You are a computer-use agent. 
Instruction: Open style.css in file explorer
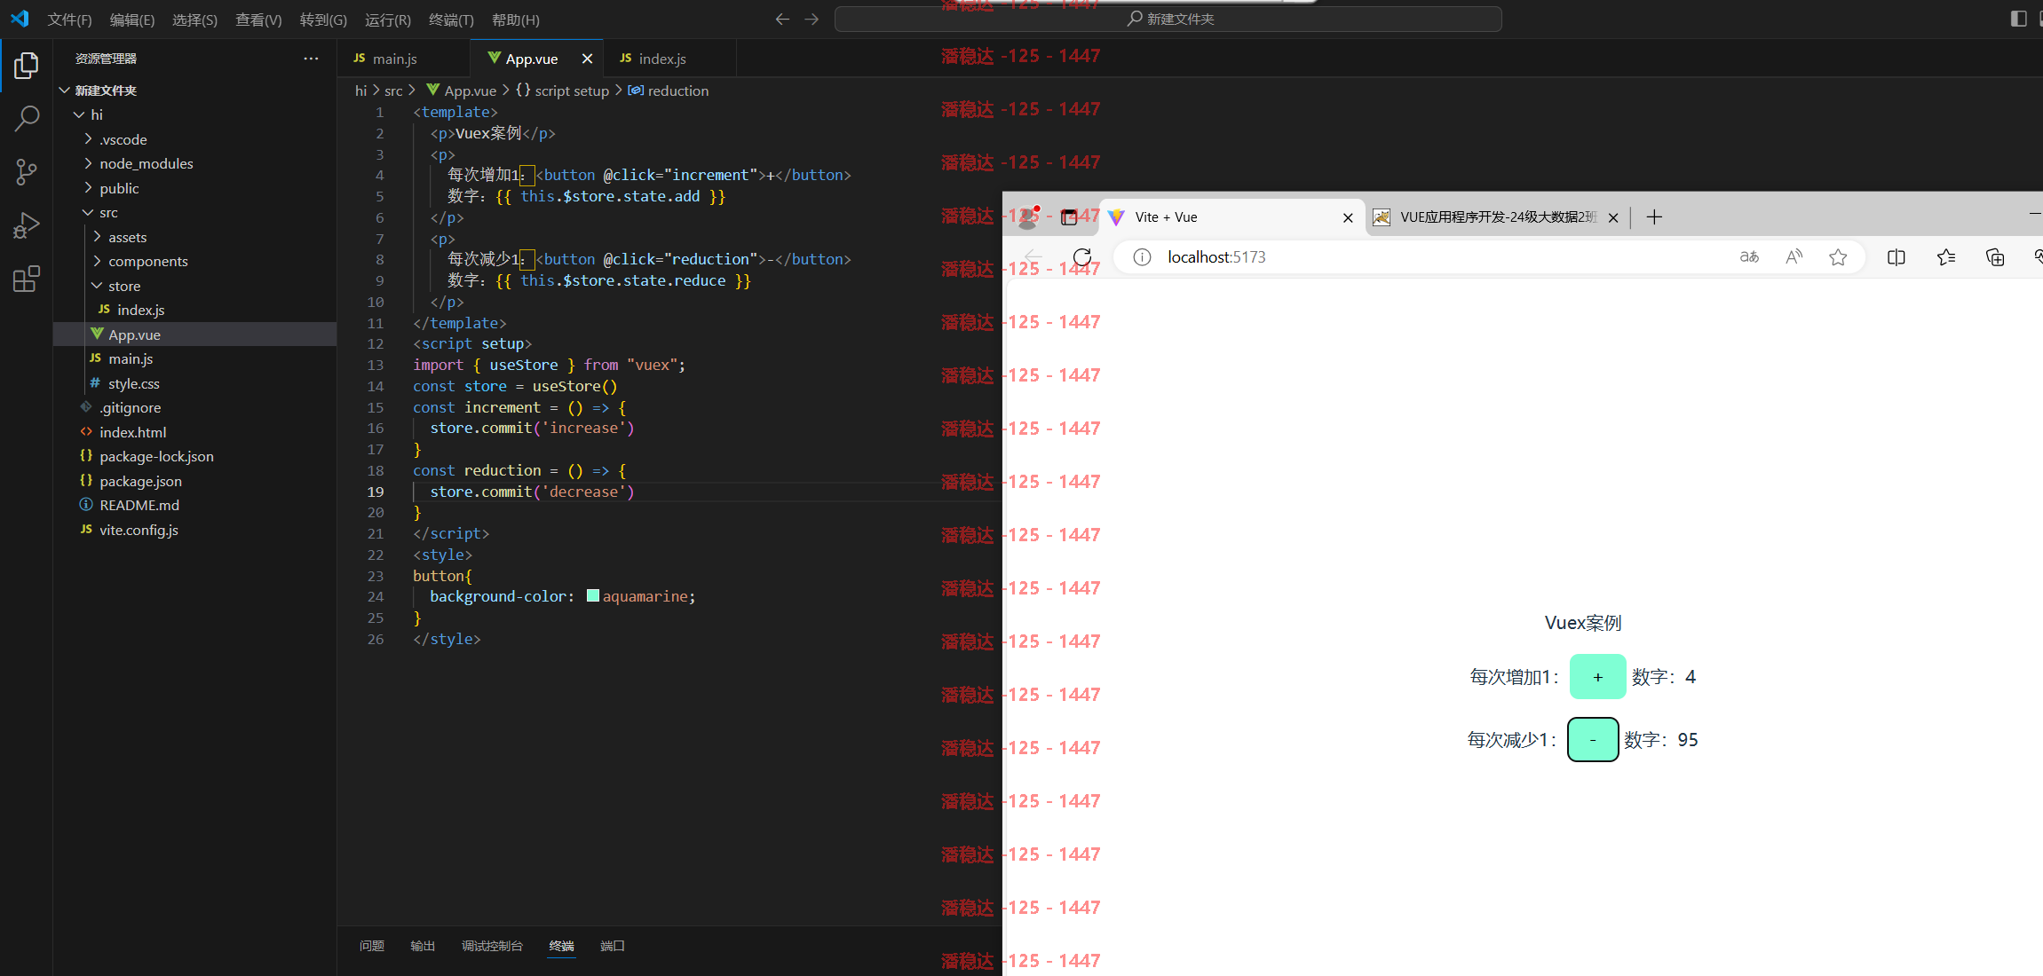point(194,383)
